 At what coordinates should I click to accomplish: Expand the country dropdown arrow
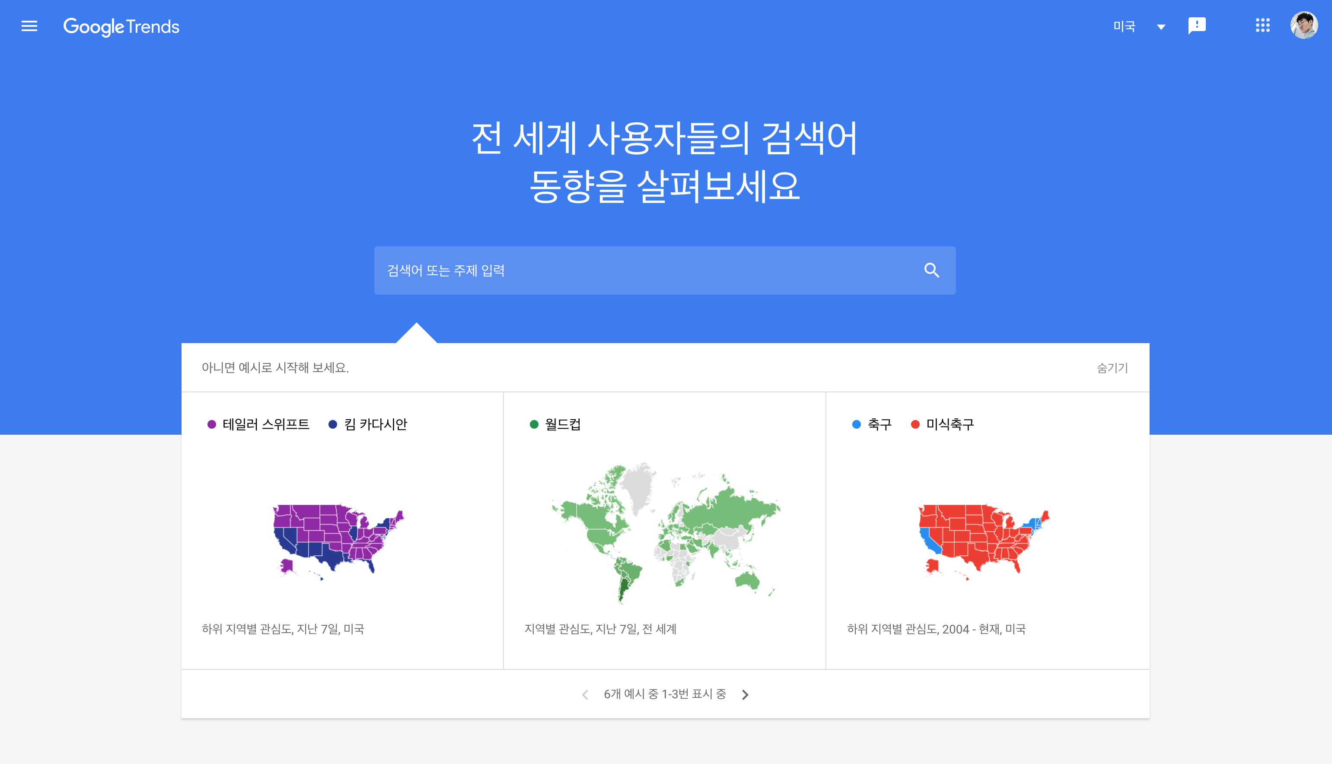click(x=1161, y=27)
